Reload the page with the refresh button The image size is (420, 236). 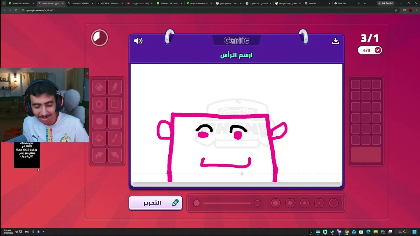pos(16,10)
